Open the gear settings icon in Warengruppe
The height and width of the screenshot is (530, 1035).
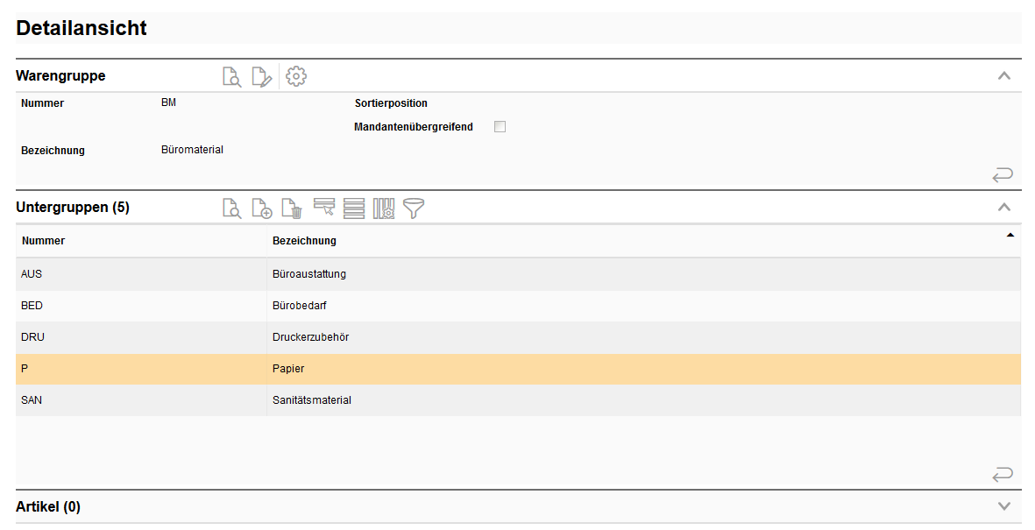tap(296, 76)
